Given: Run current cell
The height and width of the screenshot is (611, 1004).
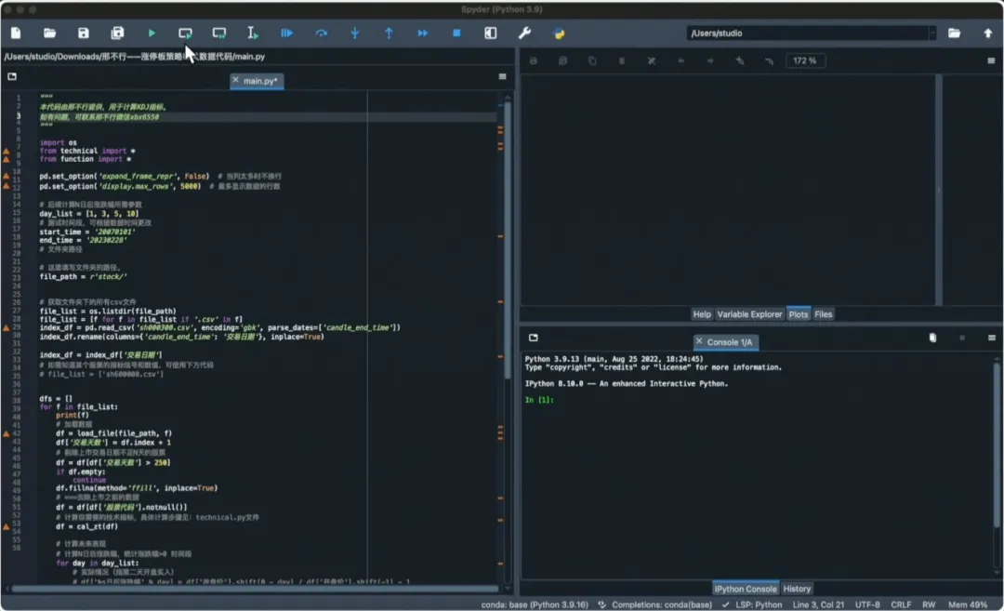Looking at the screenshot, I should pos(185,33).
